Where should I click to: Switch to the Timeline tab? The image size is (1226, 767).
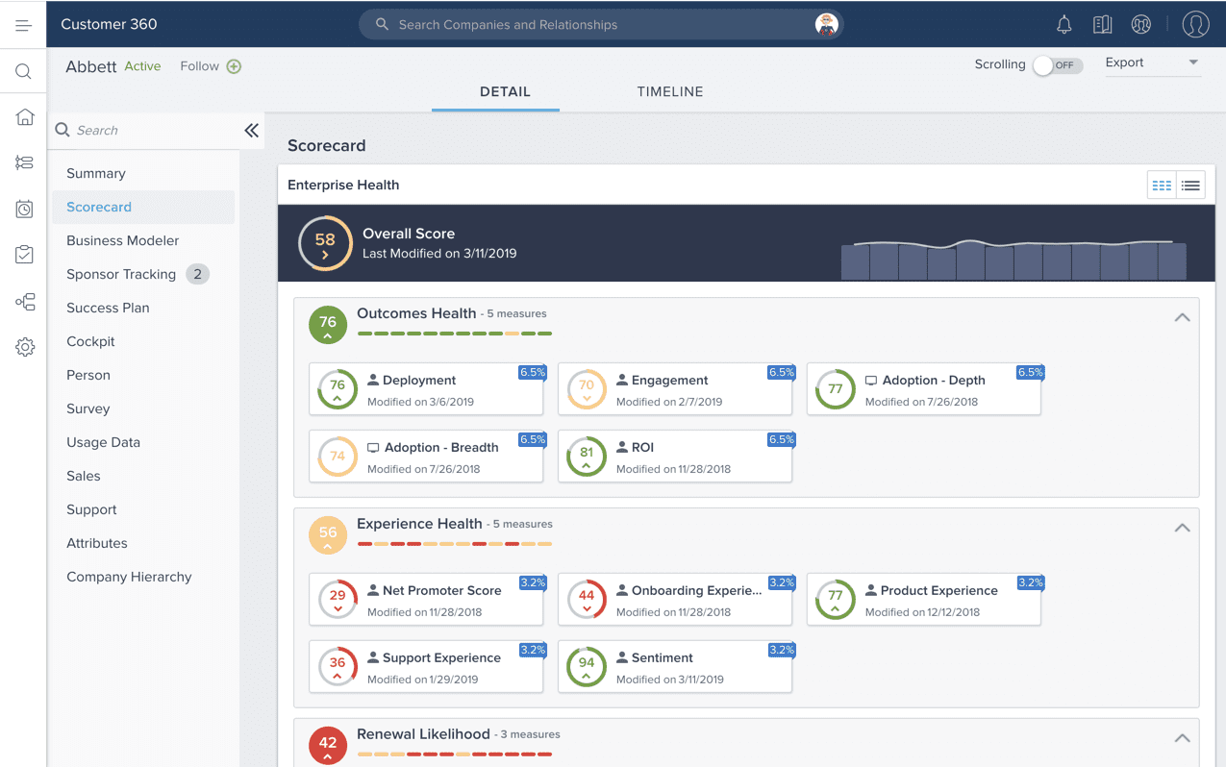[669, 92]
